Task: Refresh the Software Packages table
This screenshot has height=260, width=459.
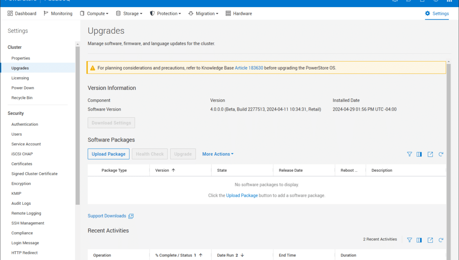Action: [x=441, y=154]
